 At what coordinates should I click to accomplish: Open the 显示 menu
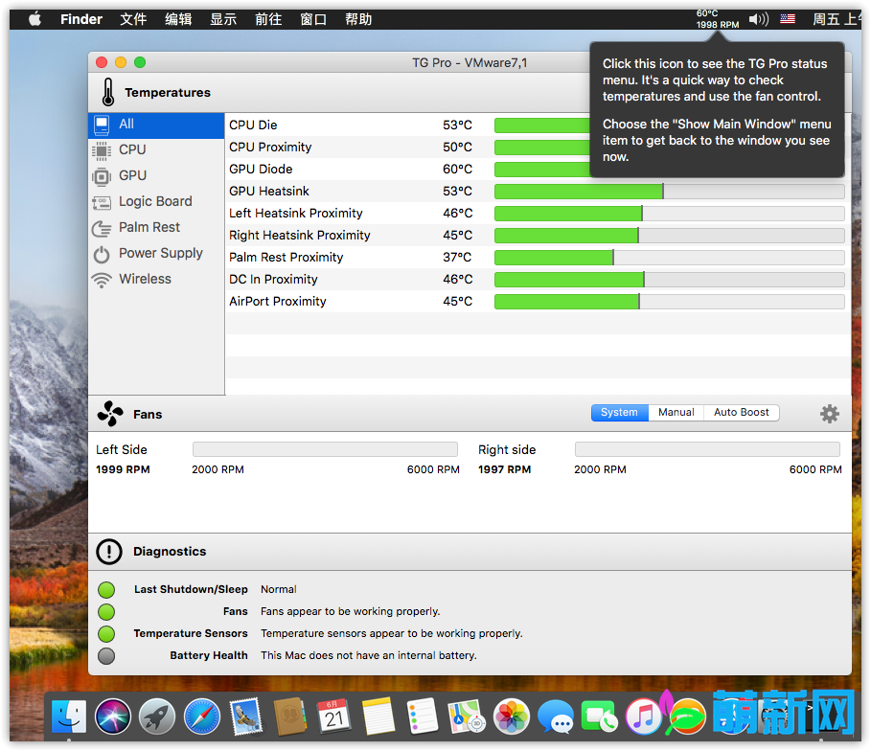pos(223,19)
